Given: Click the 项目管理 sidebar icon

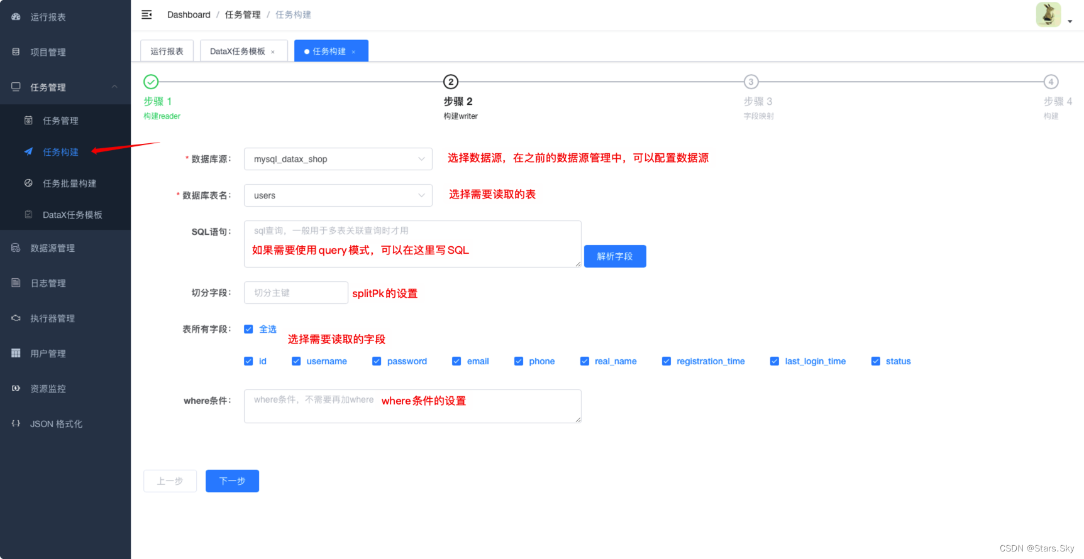Looking at the screenshot, I should pos(16,52).
